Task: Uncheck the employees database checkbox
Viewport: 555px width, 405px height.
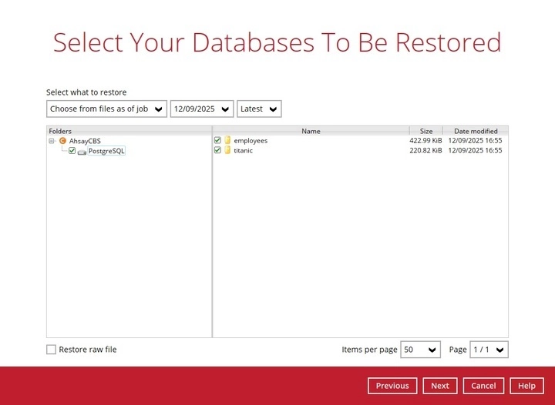Action: pos(217,140)
